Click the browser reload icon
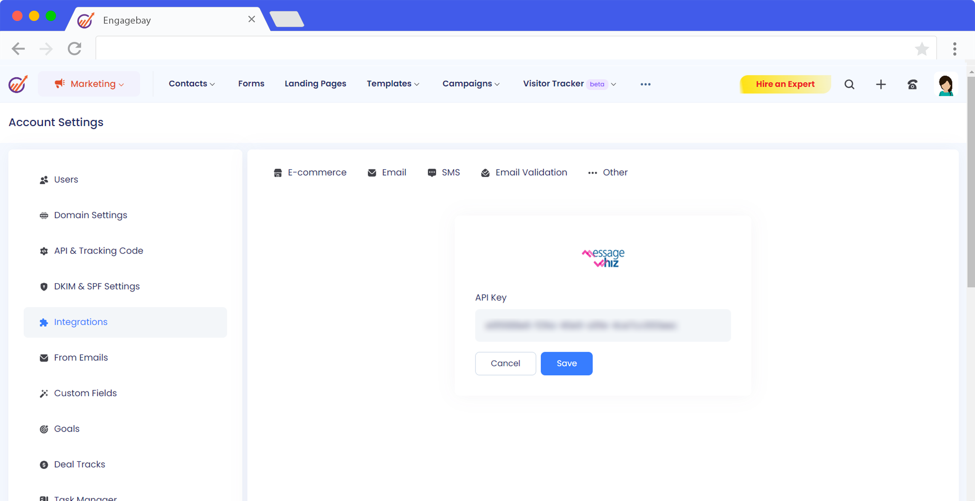 (x=75, y=49)
